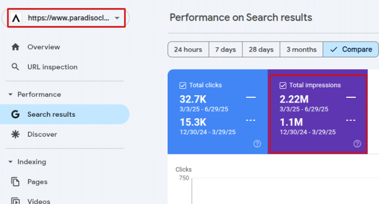The image size is (379, 204).
Task: Click help icon on Total impressions card
Action: coord(357,144)
